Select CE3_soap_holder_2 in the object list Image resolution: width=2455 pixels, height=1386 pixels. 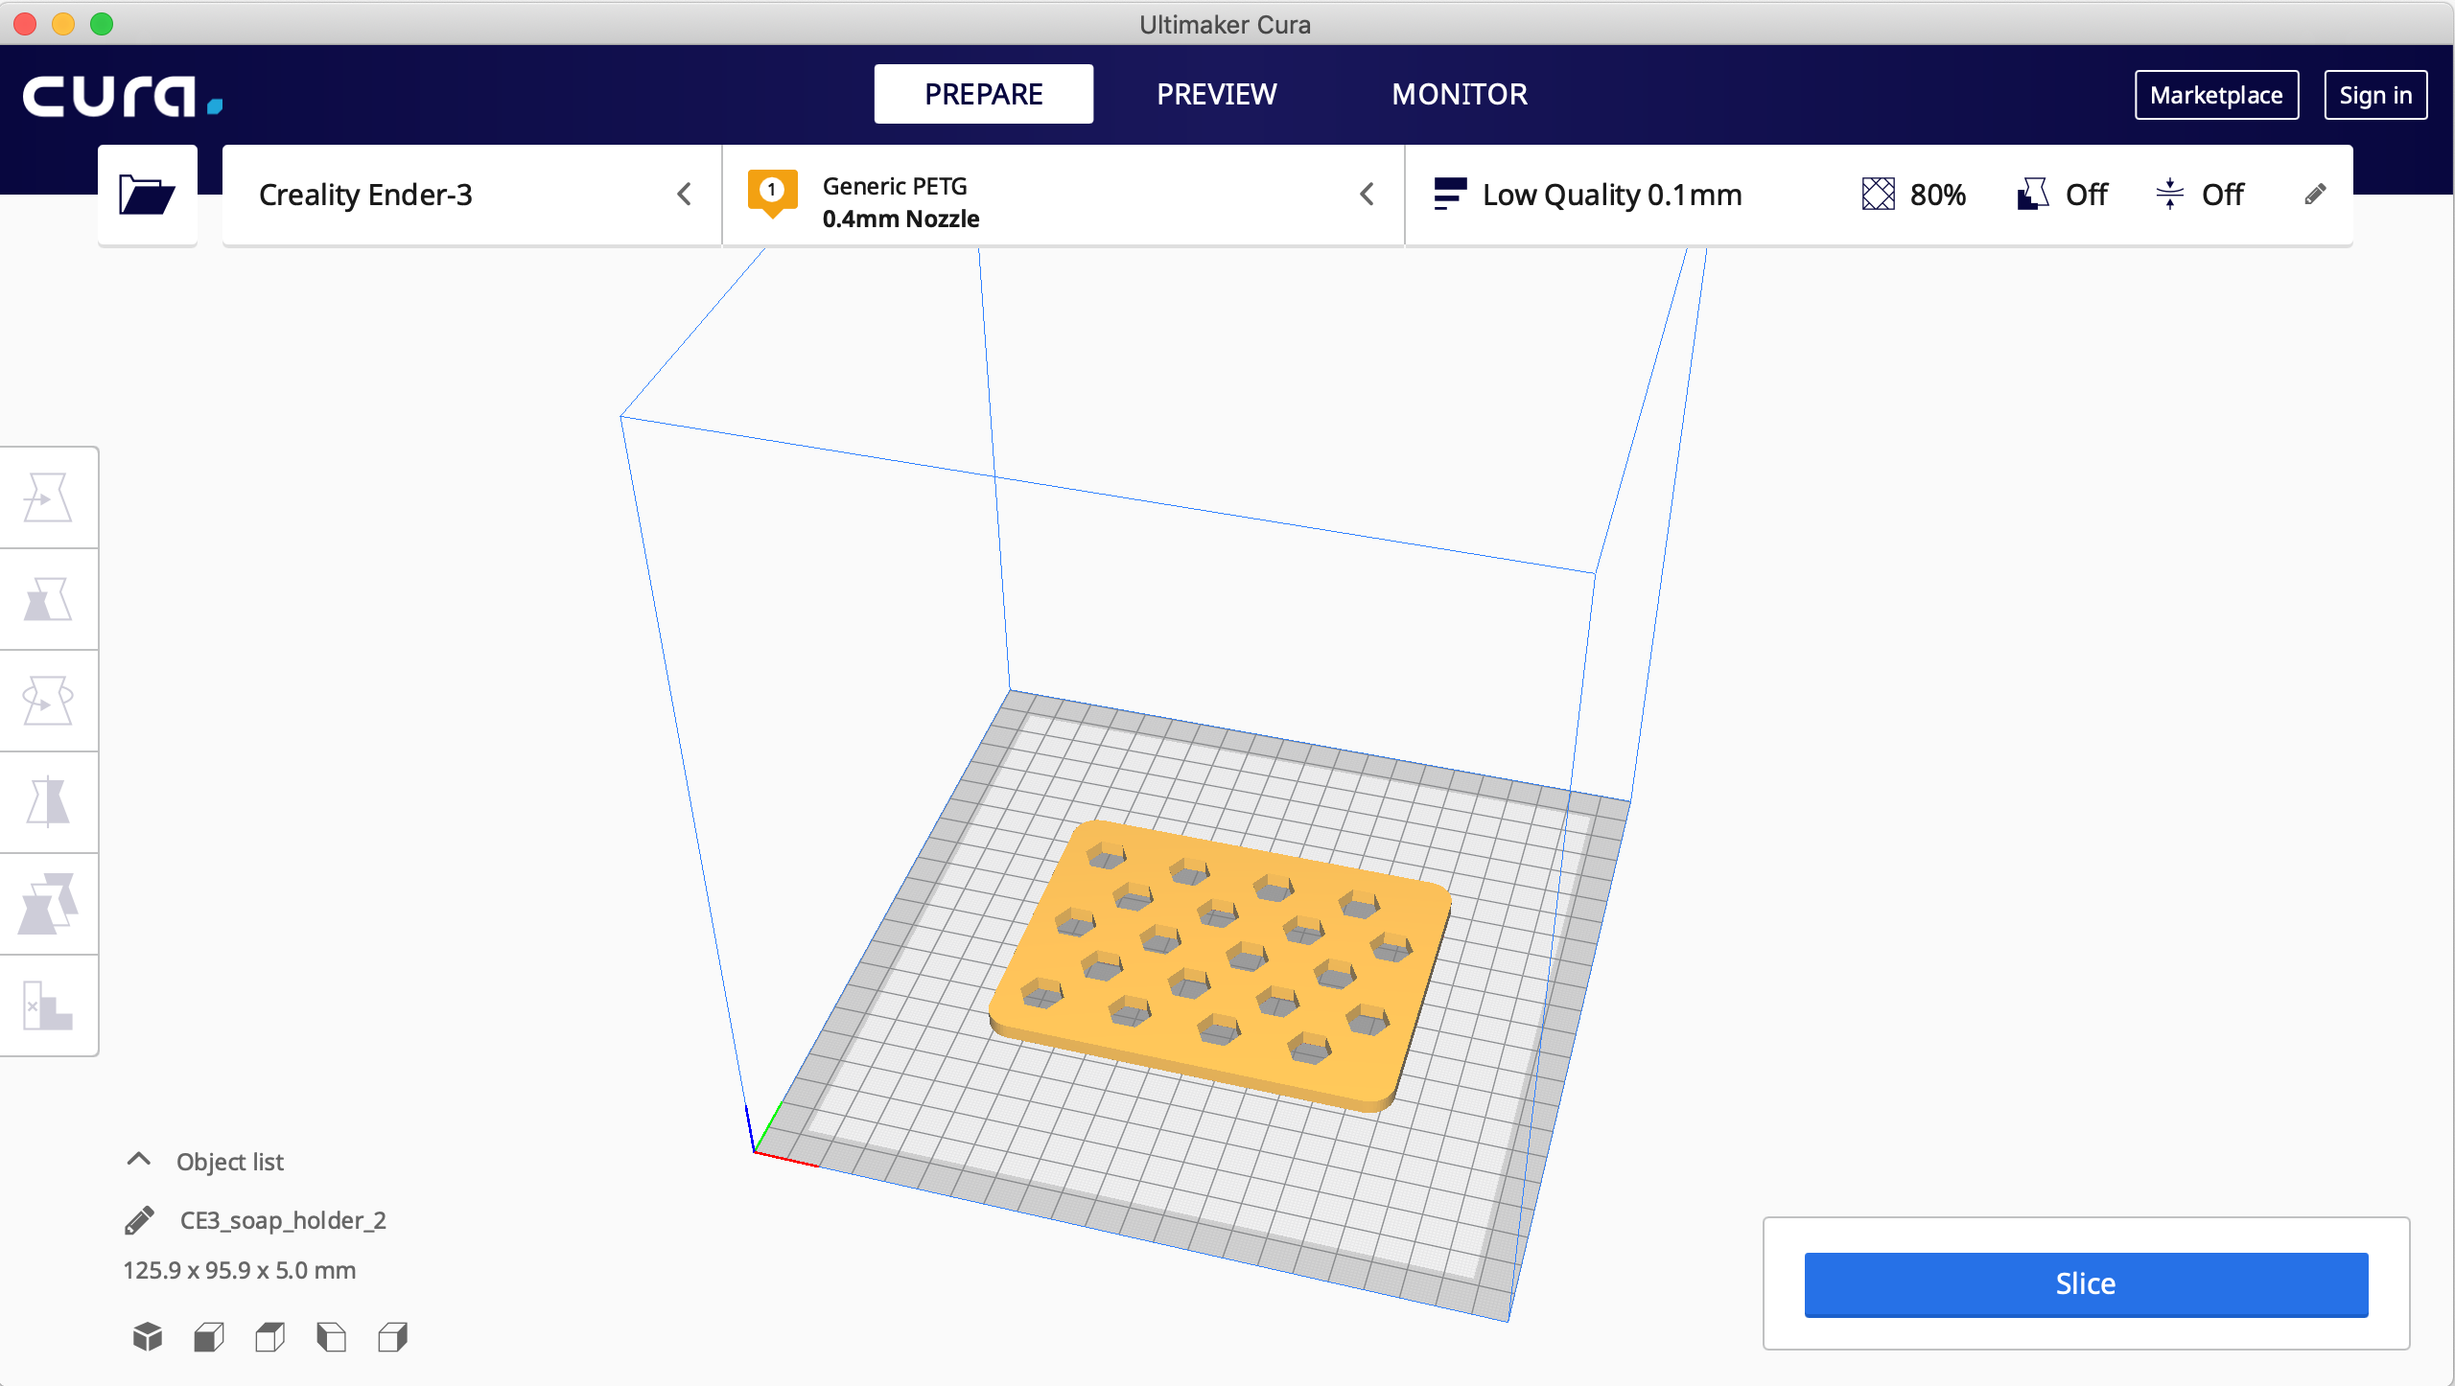283,1220
